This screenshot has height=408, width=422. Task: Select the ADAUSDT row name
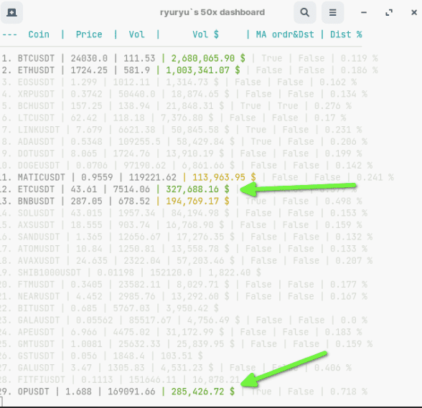click(36, 142)
